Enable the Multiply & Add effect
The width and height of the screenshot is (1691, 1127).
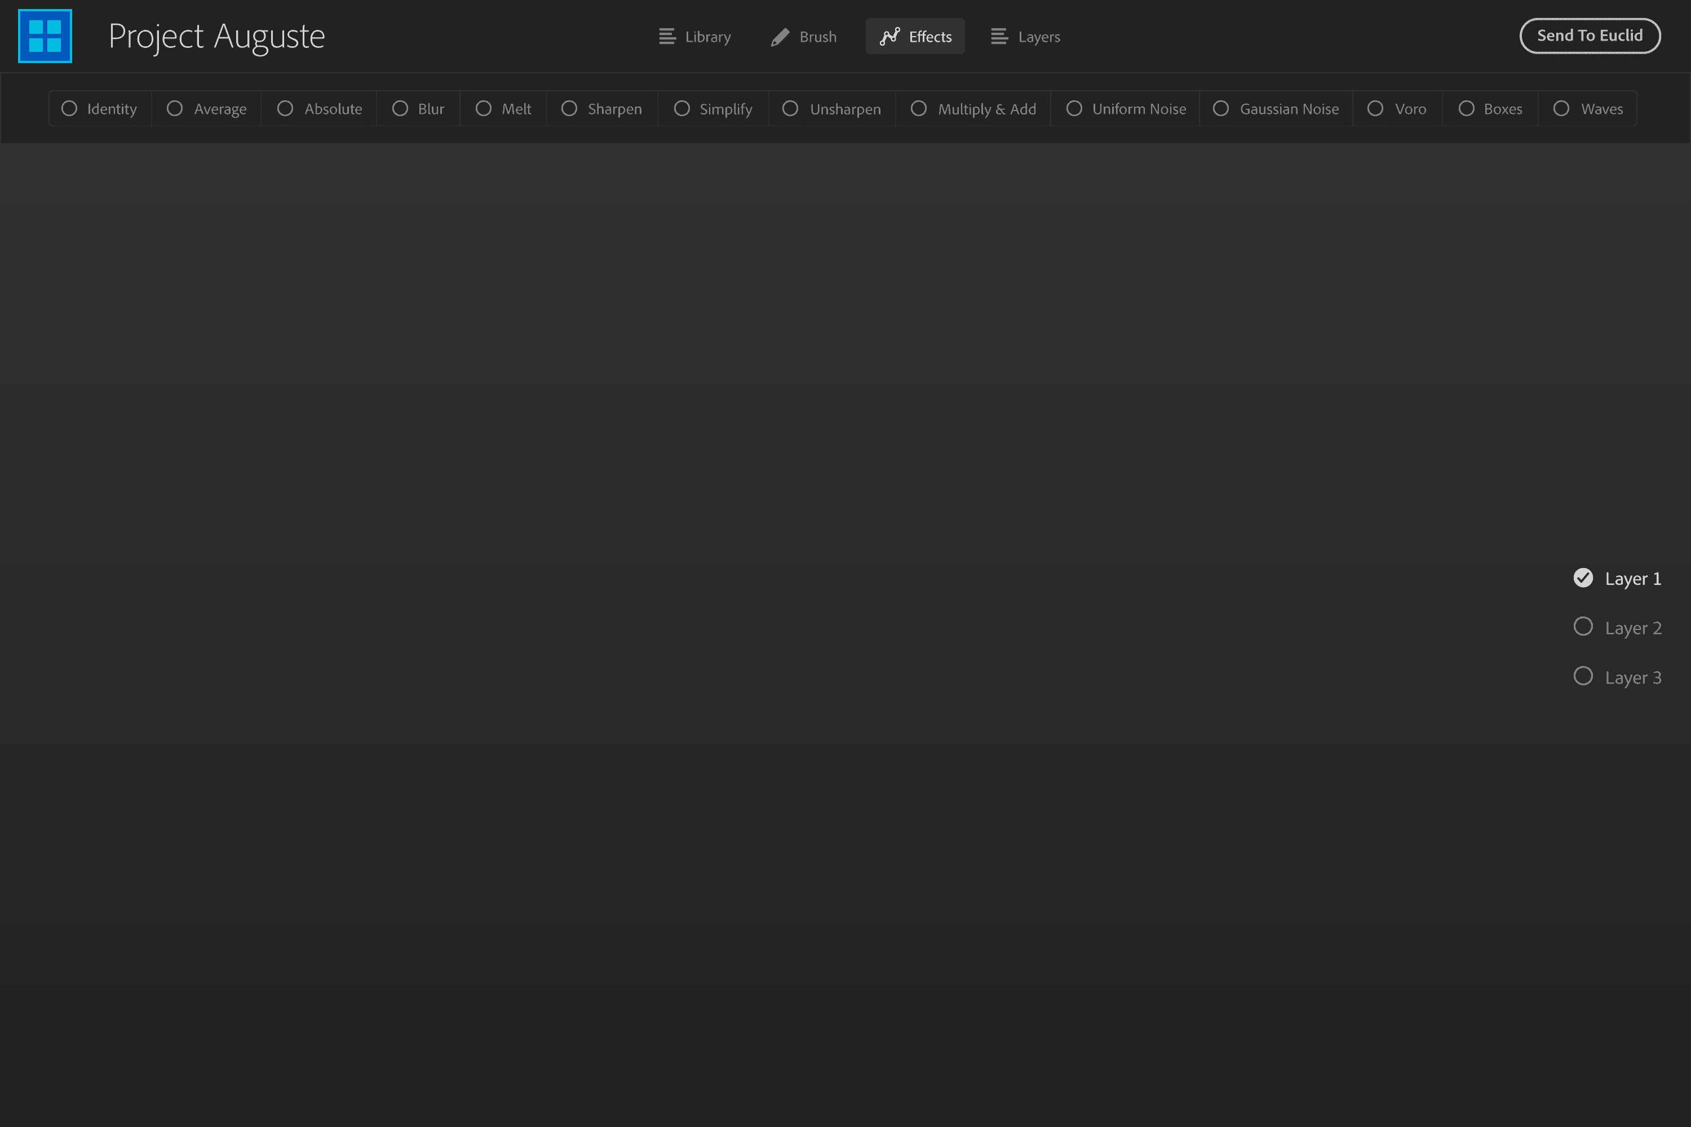point(973,109)
